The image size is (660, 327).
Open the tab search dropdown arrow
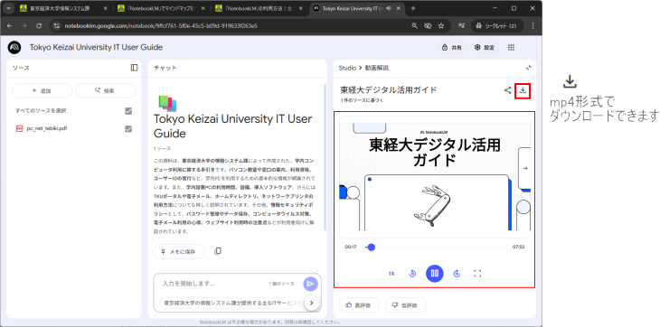[x=8, y=8]
